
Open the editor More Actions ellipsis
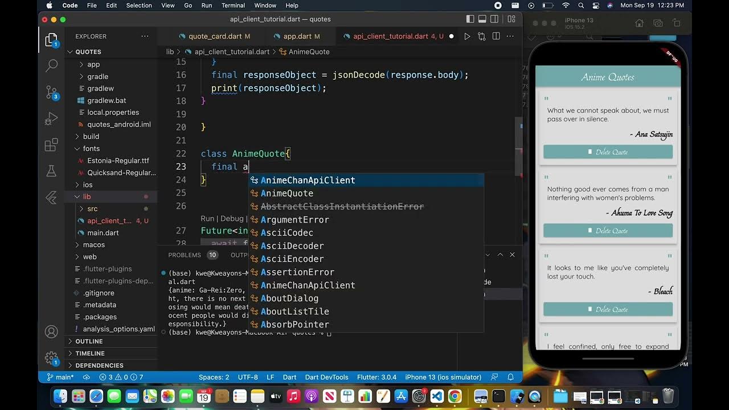(511, 36)
